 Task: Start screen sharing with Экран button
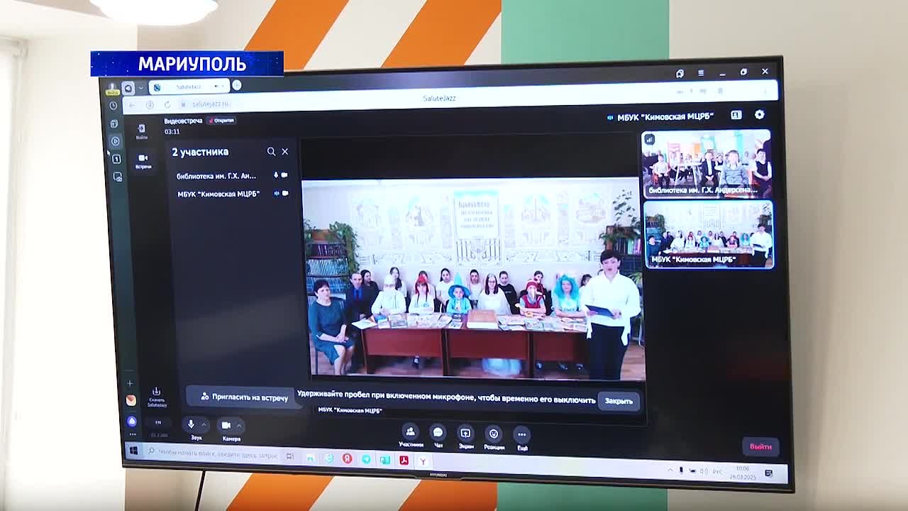tap(465, 436)
